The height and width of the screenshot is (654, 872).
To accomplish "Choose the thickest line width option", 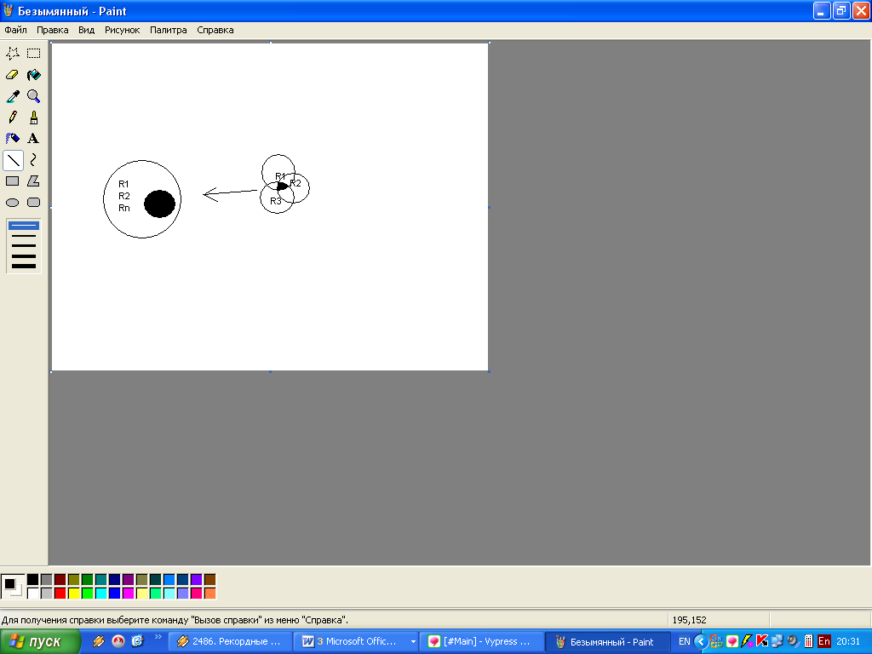I will 24,267.
